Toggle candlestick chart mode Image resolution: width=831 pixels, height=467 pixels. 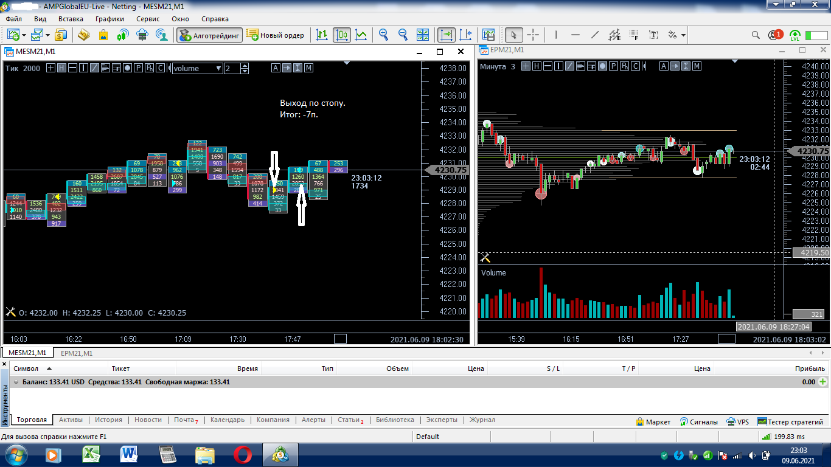(x=341, y=35)
